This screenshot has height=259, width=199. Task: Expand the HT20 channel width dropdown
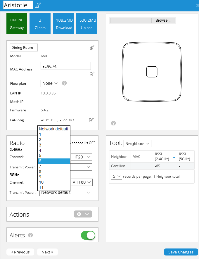[x=82, y=157]
